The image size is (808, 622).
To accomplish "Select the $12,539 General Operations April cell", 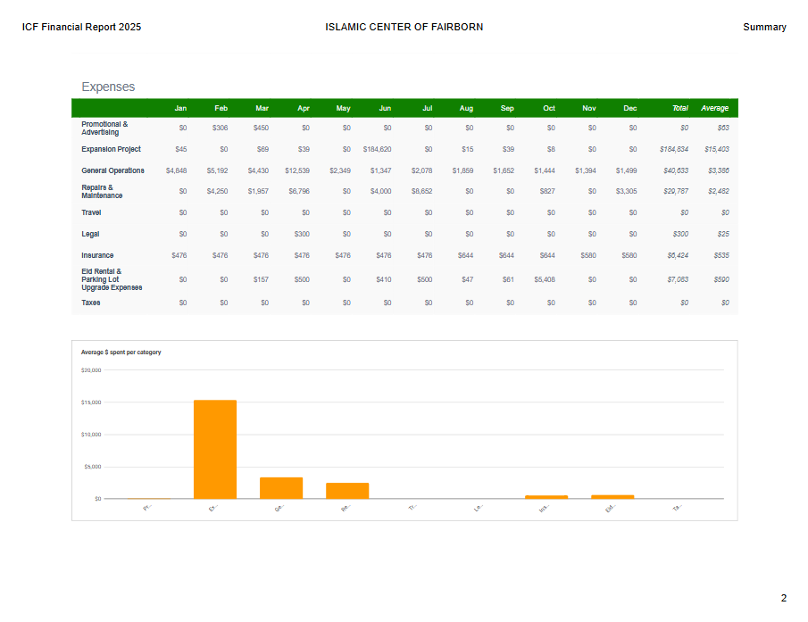I will click(296, 170).
